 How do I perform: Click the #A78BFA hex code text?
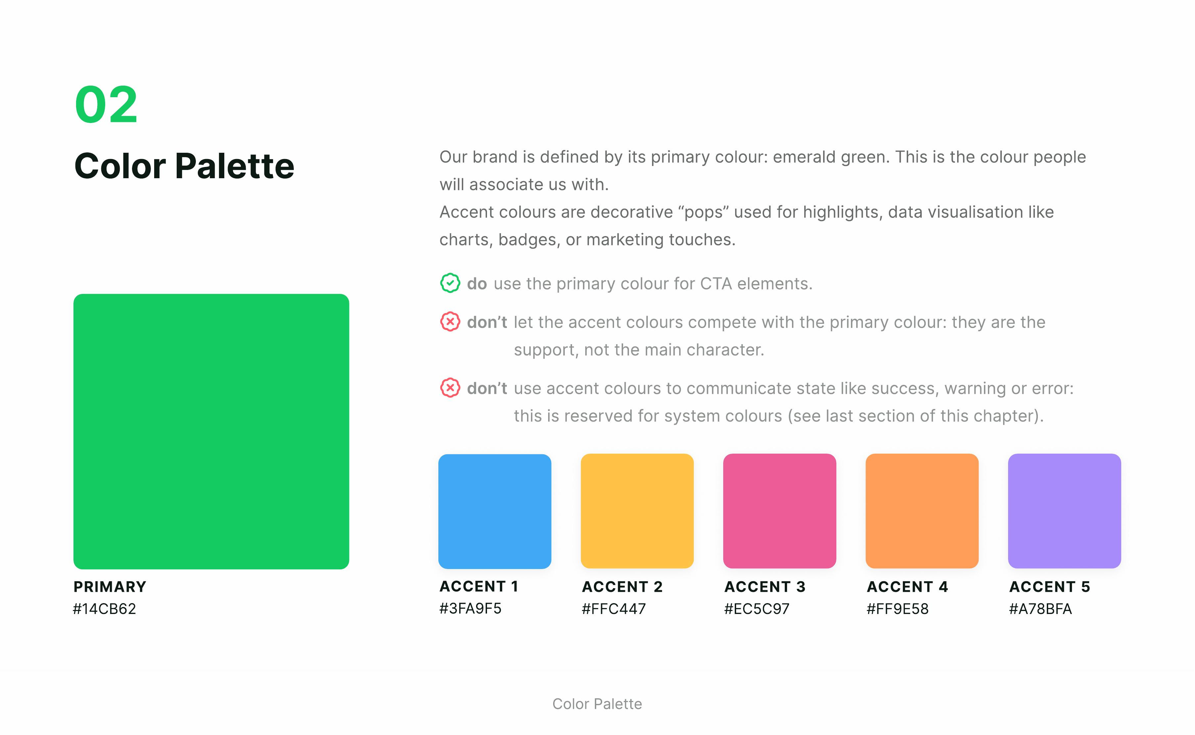[x=1041, y=609]
